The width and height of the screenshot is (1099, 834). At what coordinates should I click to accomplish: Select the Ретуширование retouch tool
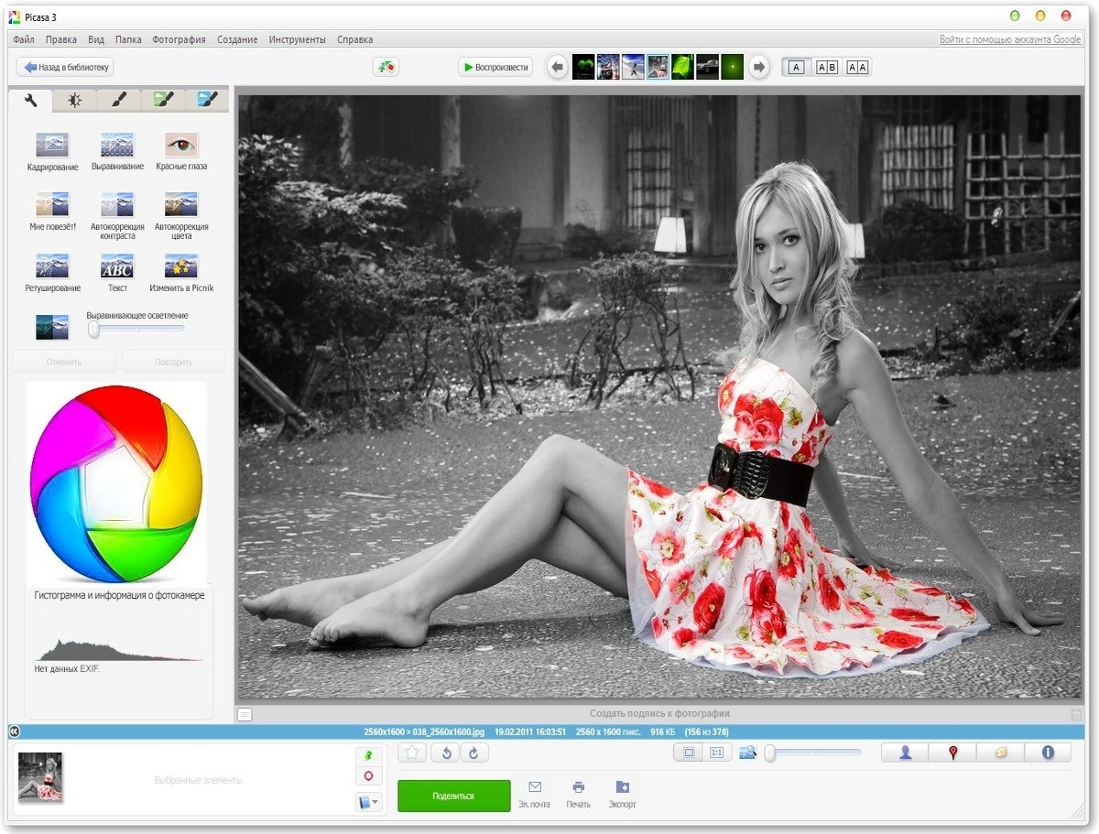51,270
